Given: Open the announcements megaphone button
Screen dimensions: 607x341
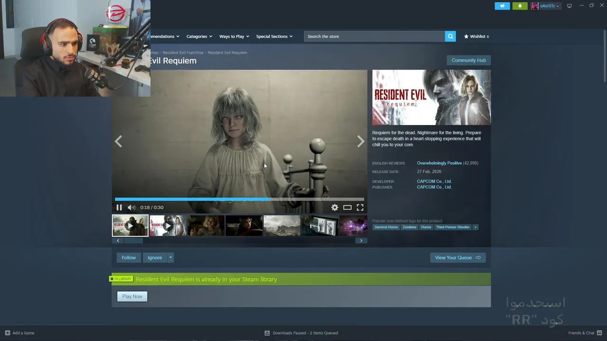Looking at the screenshot, I should [502, 6].
